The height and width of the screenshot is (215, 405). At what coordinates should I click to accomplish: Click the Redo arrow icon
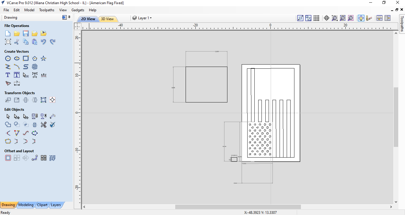52,42
